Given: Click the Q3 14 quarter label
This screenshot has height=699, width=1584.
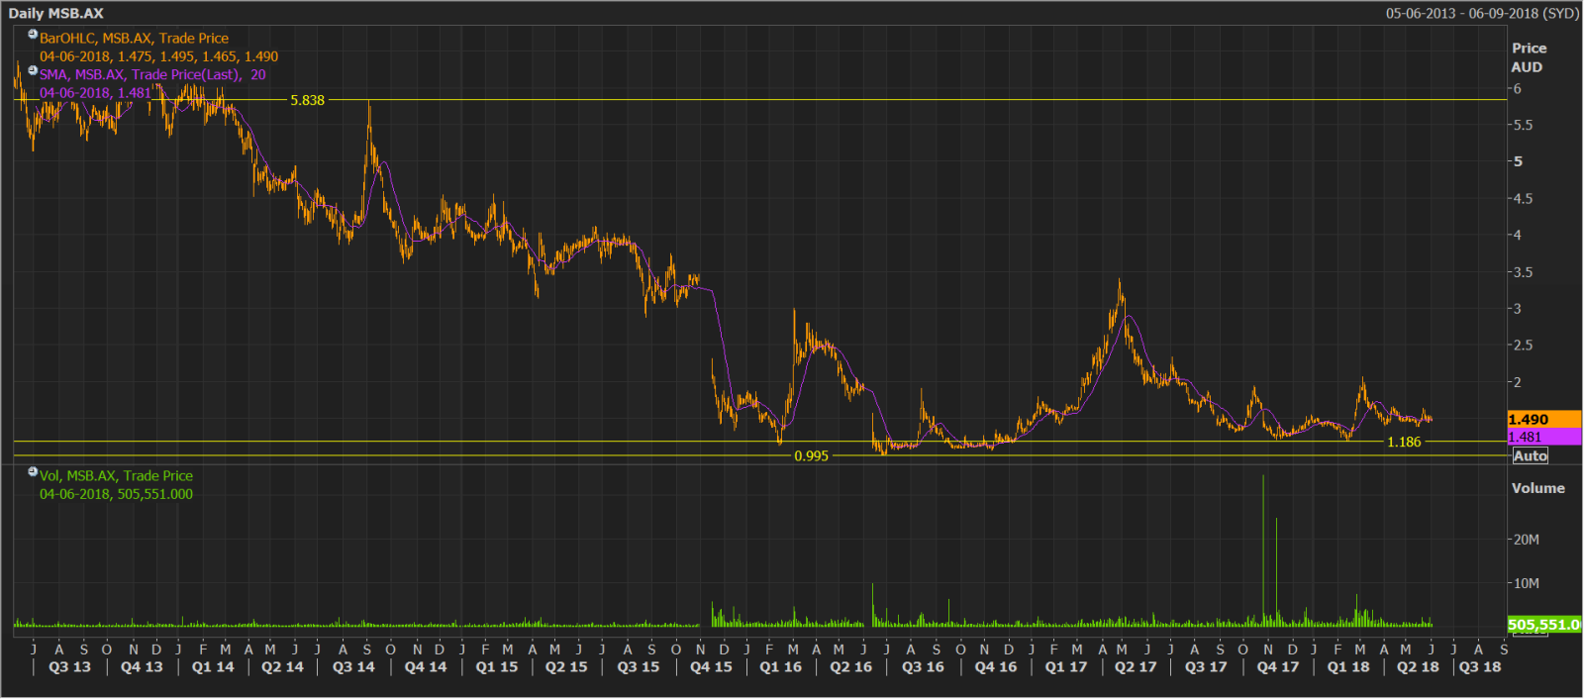Looking at the screenshot, I should point(353,667).
